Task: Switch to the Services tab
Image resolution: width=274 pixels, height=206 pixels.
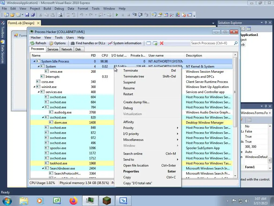Action: 53,49
